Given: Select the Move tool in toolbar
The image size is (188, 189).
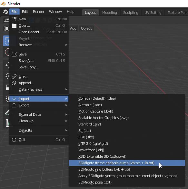Looking at the screenshot, I should (7, 65).
